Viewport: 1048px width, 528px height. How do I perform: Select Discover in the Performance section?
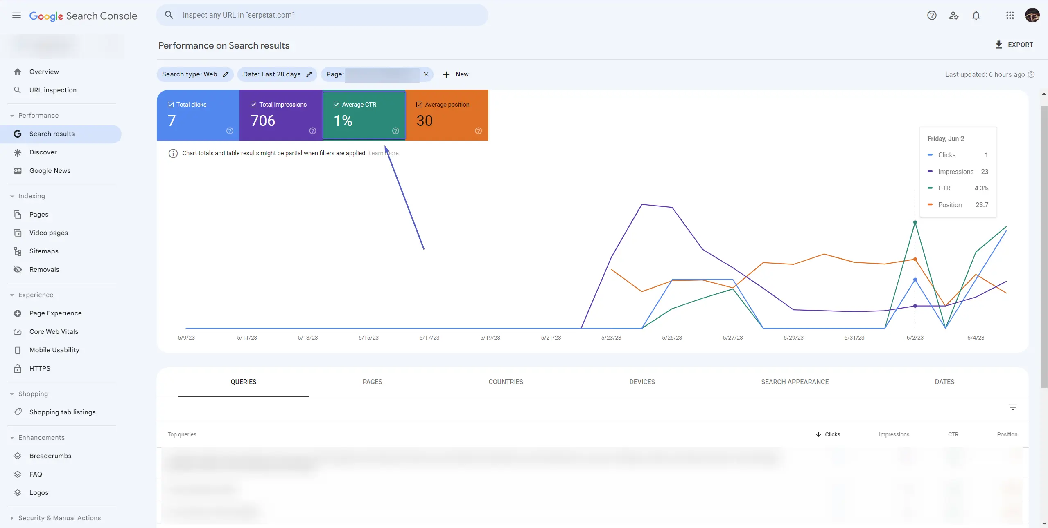click(43, 152)
